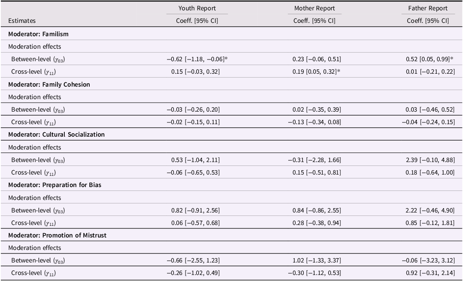Click the Father Report column header
This screenshot has height=281, width=463.
coord(428,8)
